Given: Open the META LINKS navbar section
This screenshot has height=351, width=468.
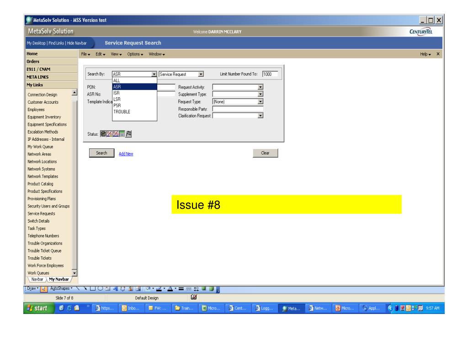Looking at the screenshot, I should click(x=51, y=77).
